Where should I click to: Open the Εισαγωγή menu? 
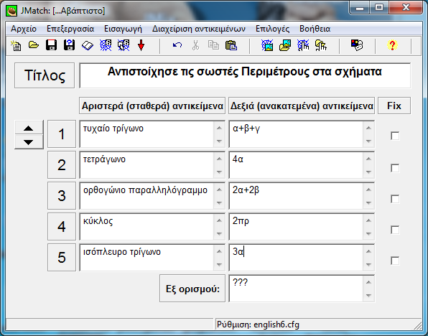pyautogui.click(x=123, y=29)
